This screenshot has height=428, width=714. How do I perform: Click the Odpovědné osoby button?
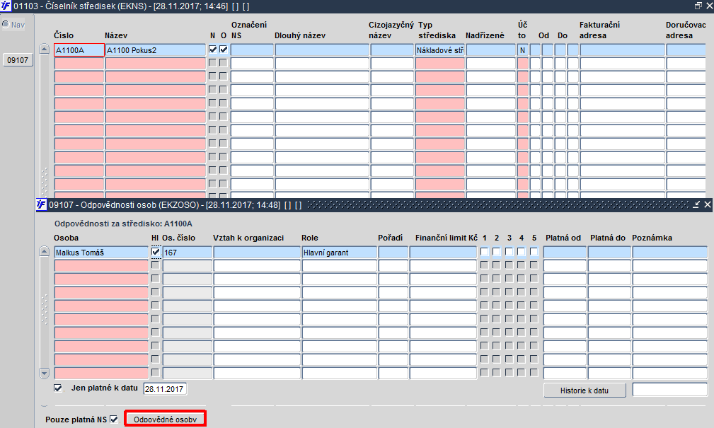[166, 419]
